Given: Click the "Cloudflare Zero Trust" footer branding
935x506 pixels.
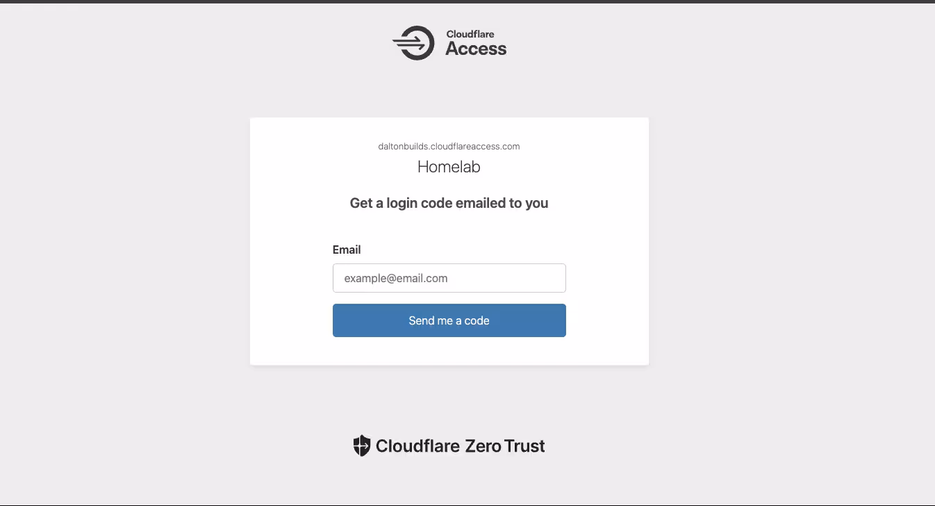Looking at the screenshot, I should 449,446.
